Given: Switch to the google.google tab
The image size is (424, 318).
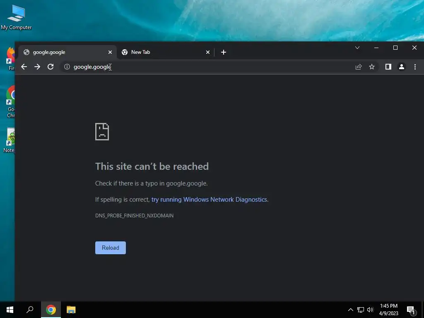Looking at the screenshot, I should (67, 52).
